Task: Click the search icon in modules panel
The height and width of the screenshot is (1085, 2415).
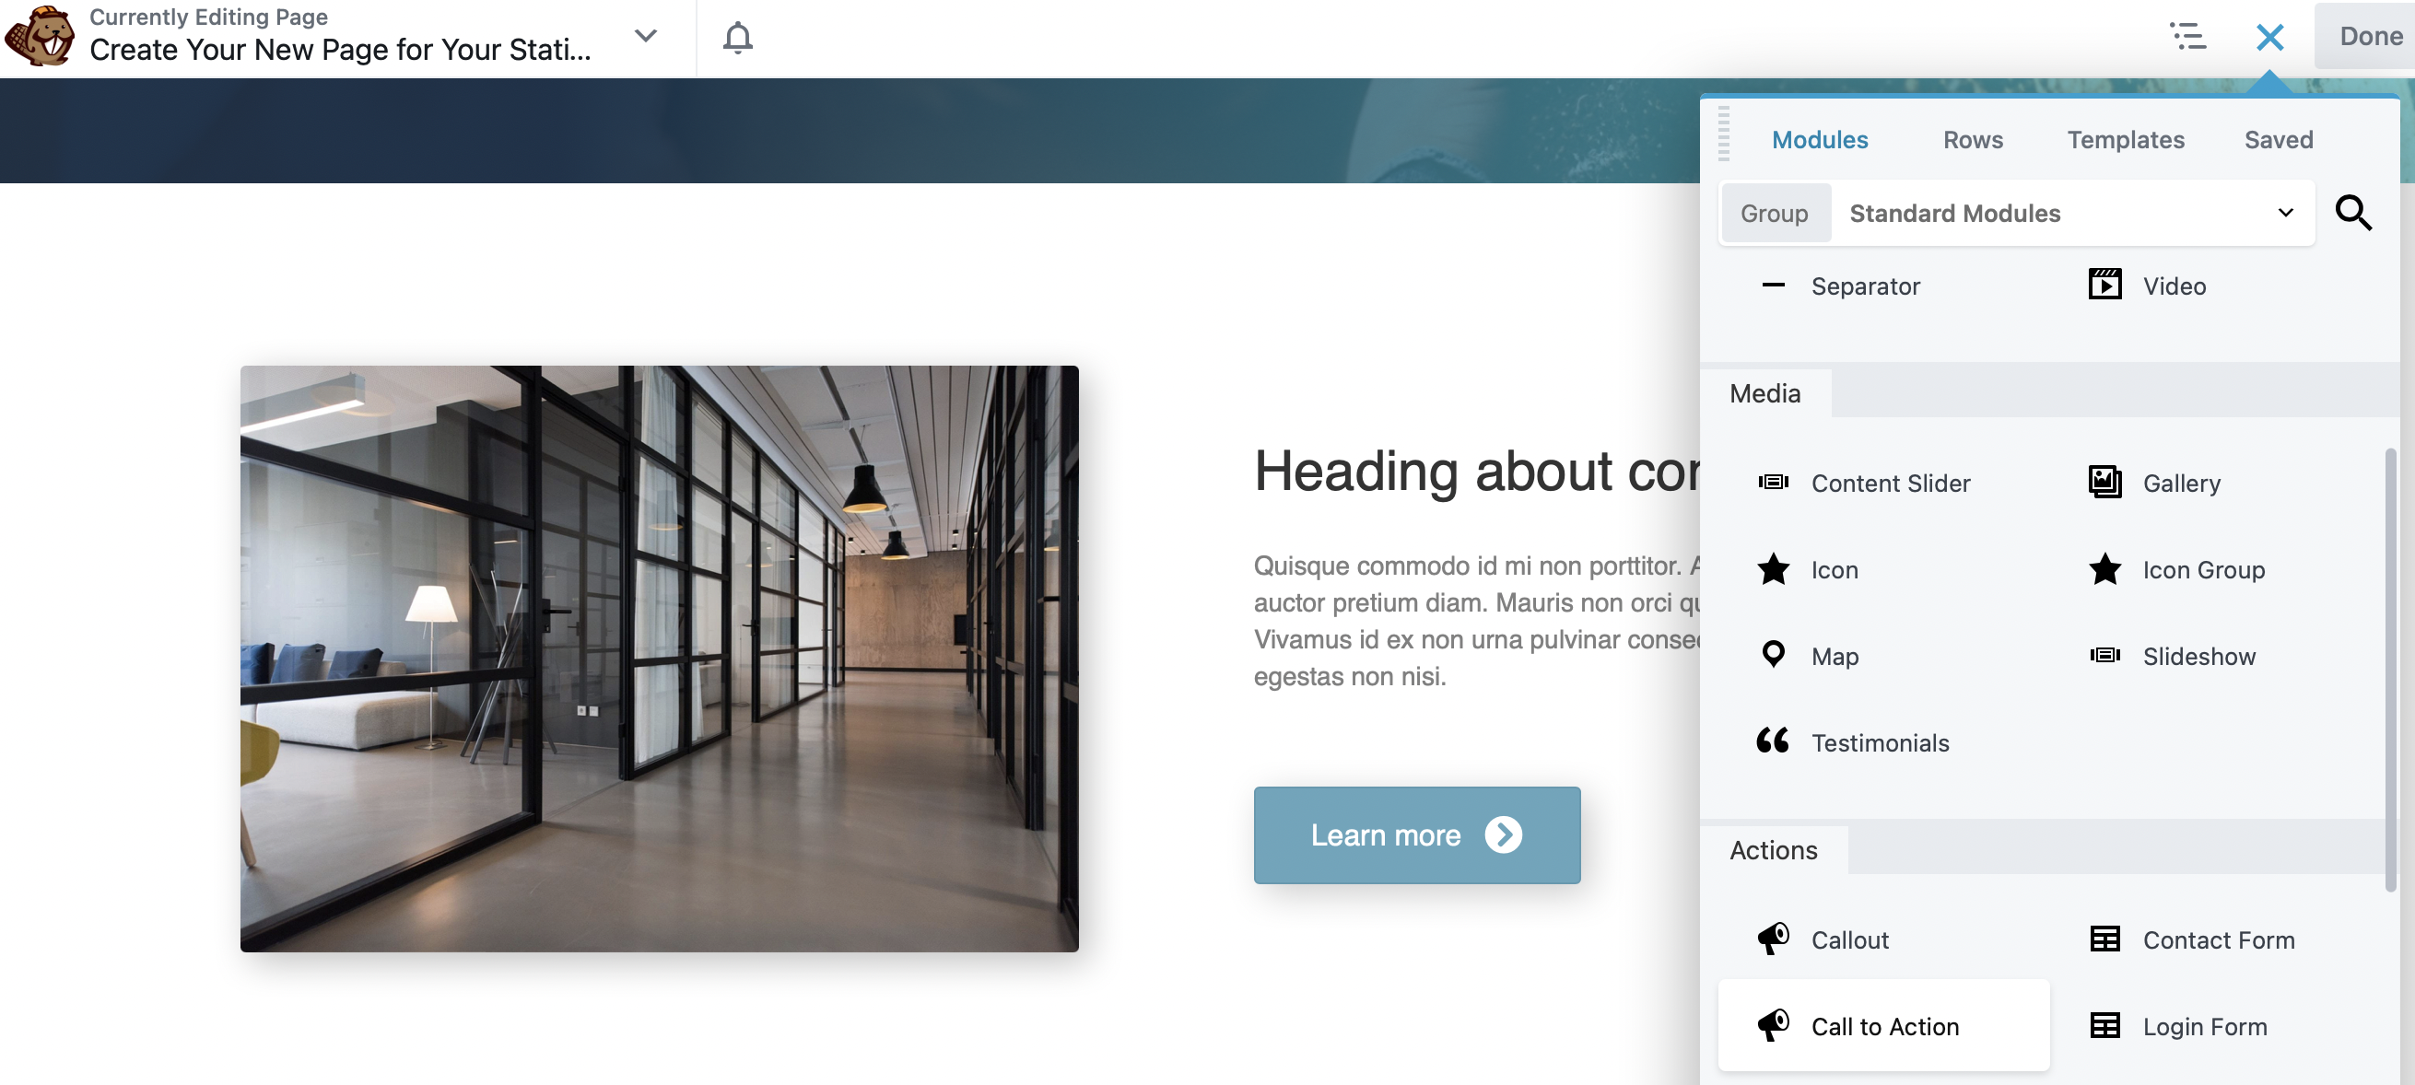Action: coord(2353,213)
